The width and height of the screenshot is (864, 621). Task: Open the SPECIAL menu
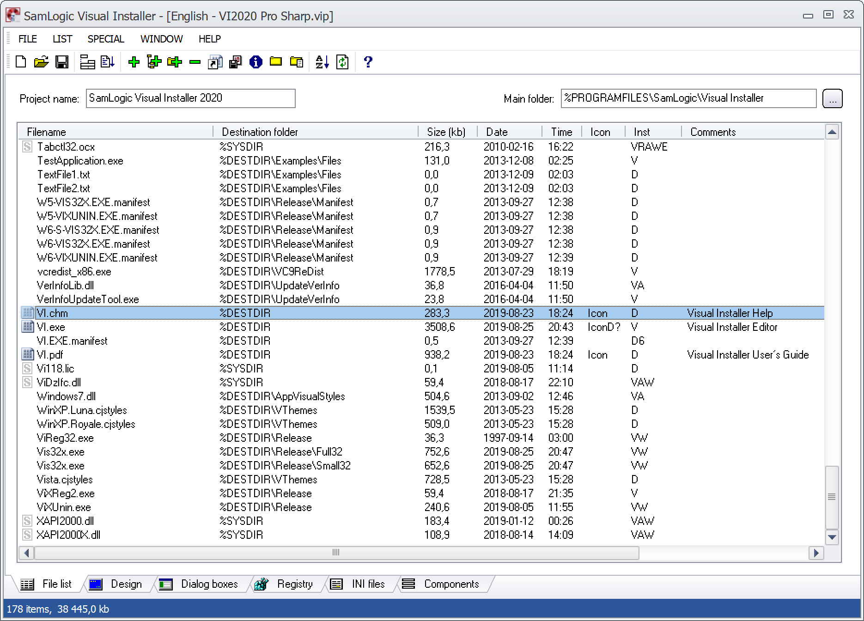coord(105,39)
